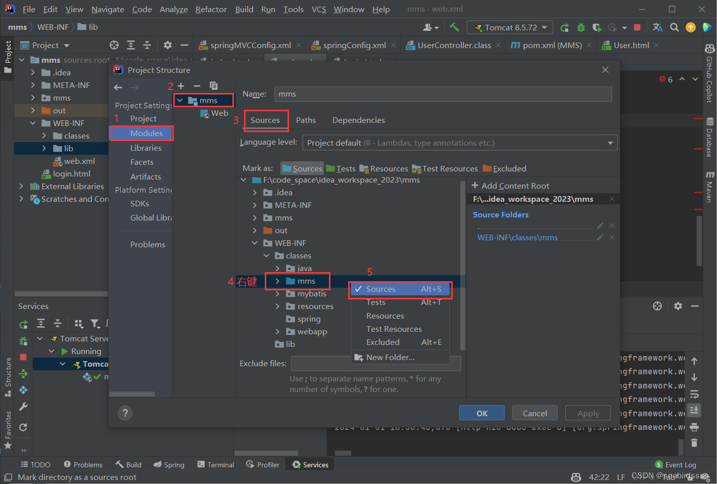Mark as Tests button
This screenshot has height=484, width=717.
[x=341, y=168]
